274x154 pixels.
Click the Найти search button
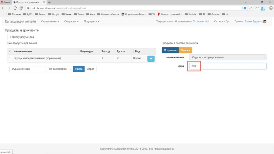coord(79,69)
